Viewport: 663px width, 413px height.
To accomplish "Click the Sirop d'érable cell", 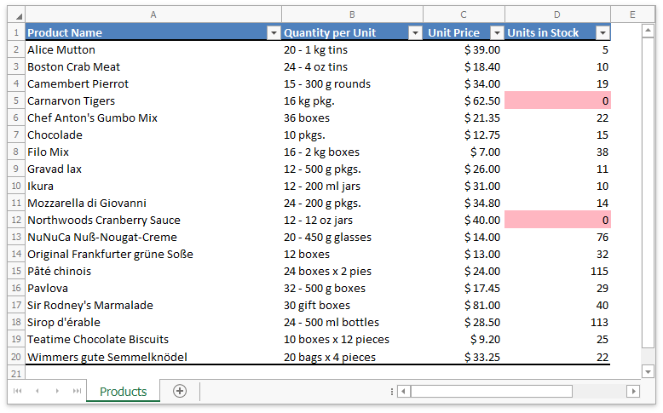I will point(153,322).
